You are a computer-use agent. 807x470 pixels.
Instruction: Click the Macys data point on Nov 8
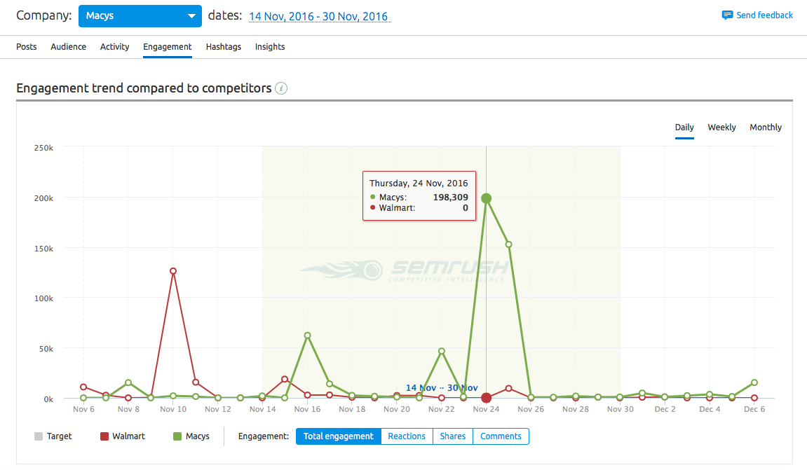[x=128, y=382]
